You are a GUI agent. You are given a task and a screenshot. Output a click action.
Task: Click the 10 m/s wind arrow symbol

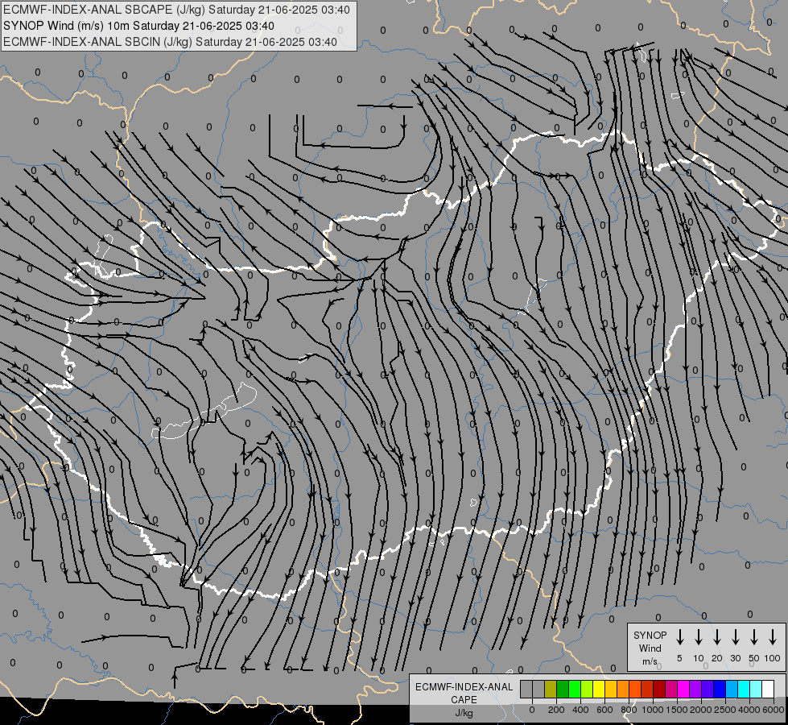coord(699,637)
